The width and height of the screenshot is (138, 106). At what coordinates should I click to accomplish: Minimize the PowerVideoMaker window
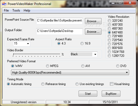click(113, 3)
